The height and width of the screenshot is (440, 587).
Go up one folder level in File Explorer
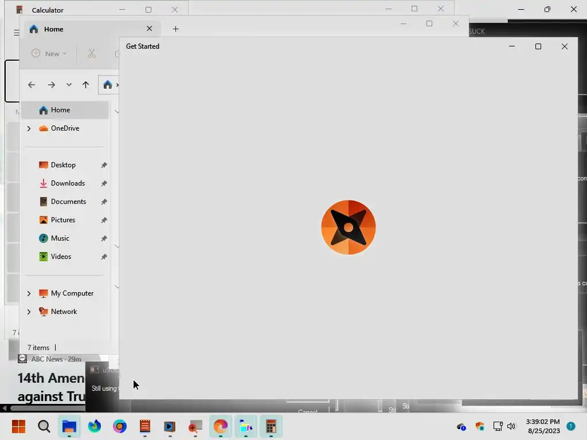coord(86,85)
